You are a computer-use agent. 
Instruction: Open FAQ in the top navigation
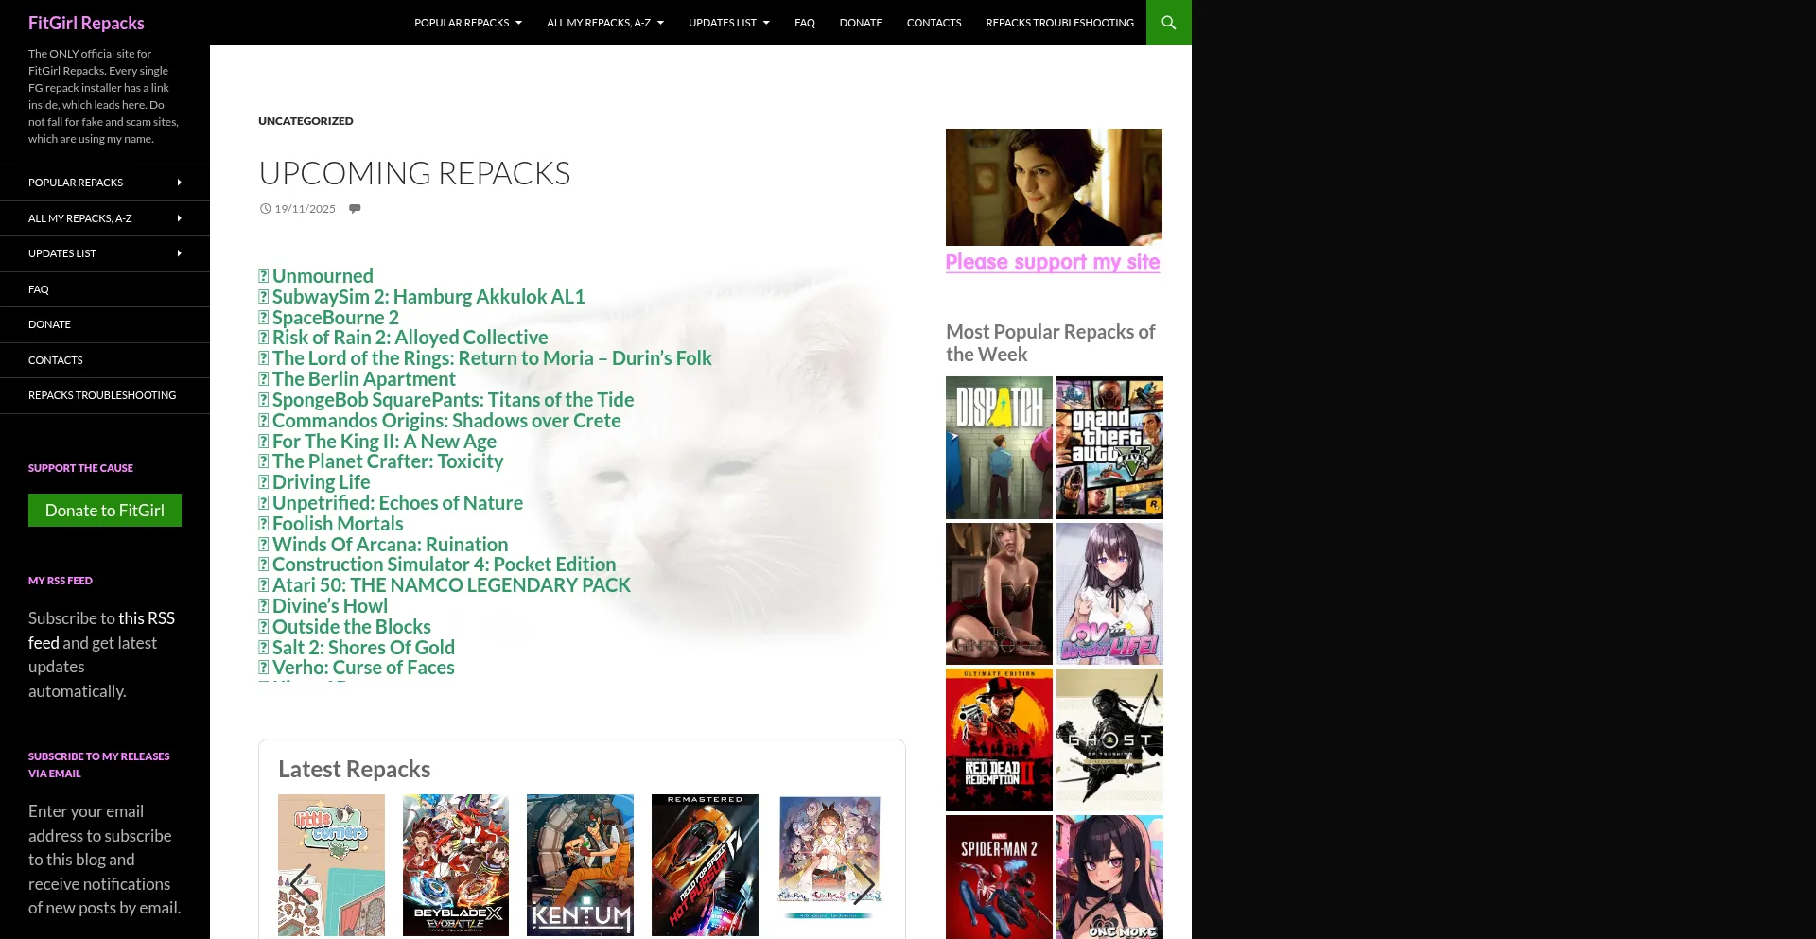[x=804, y=23]
